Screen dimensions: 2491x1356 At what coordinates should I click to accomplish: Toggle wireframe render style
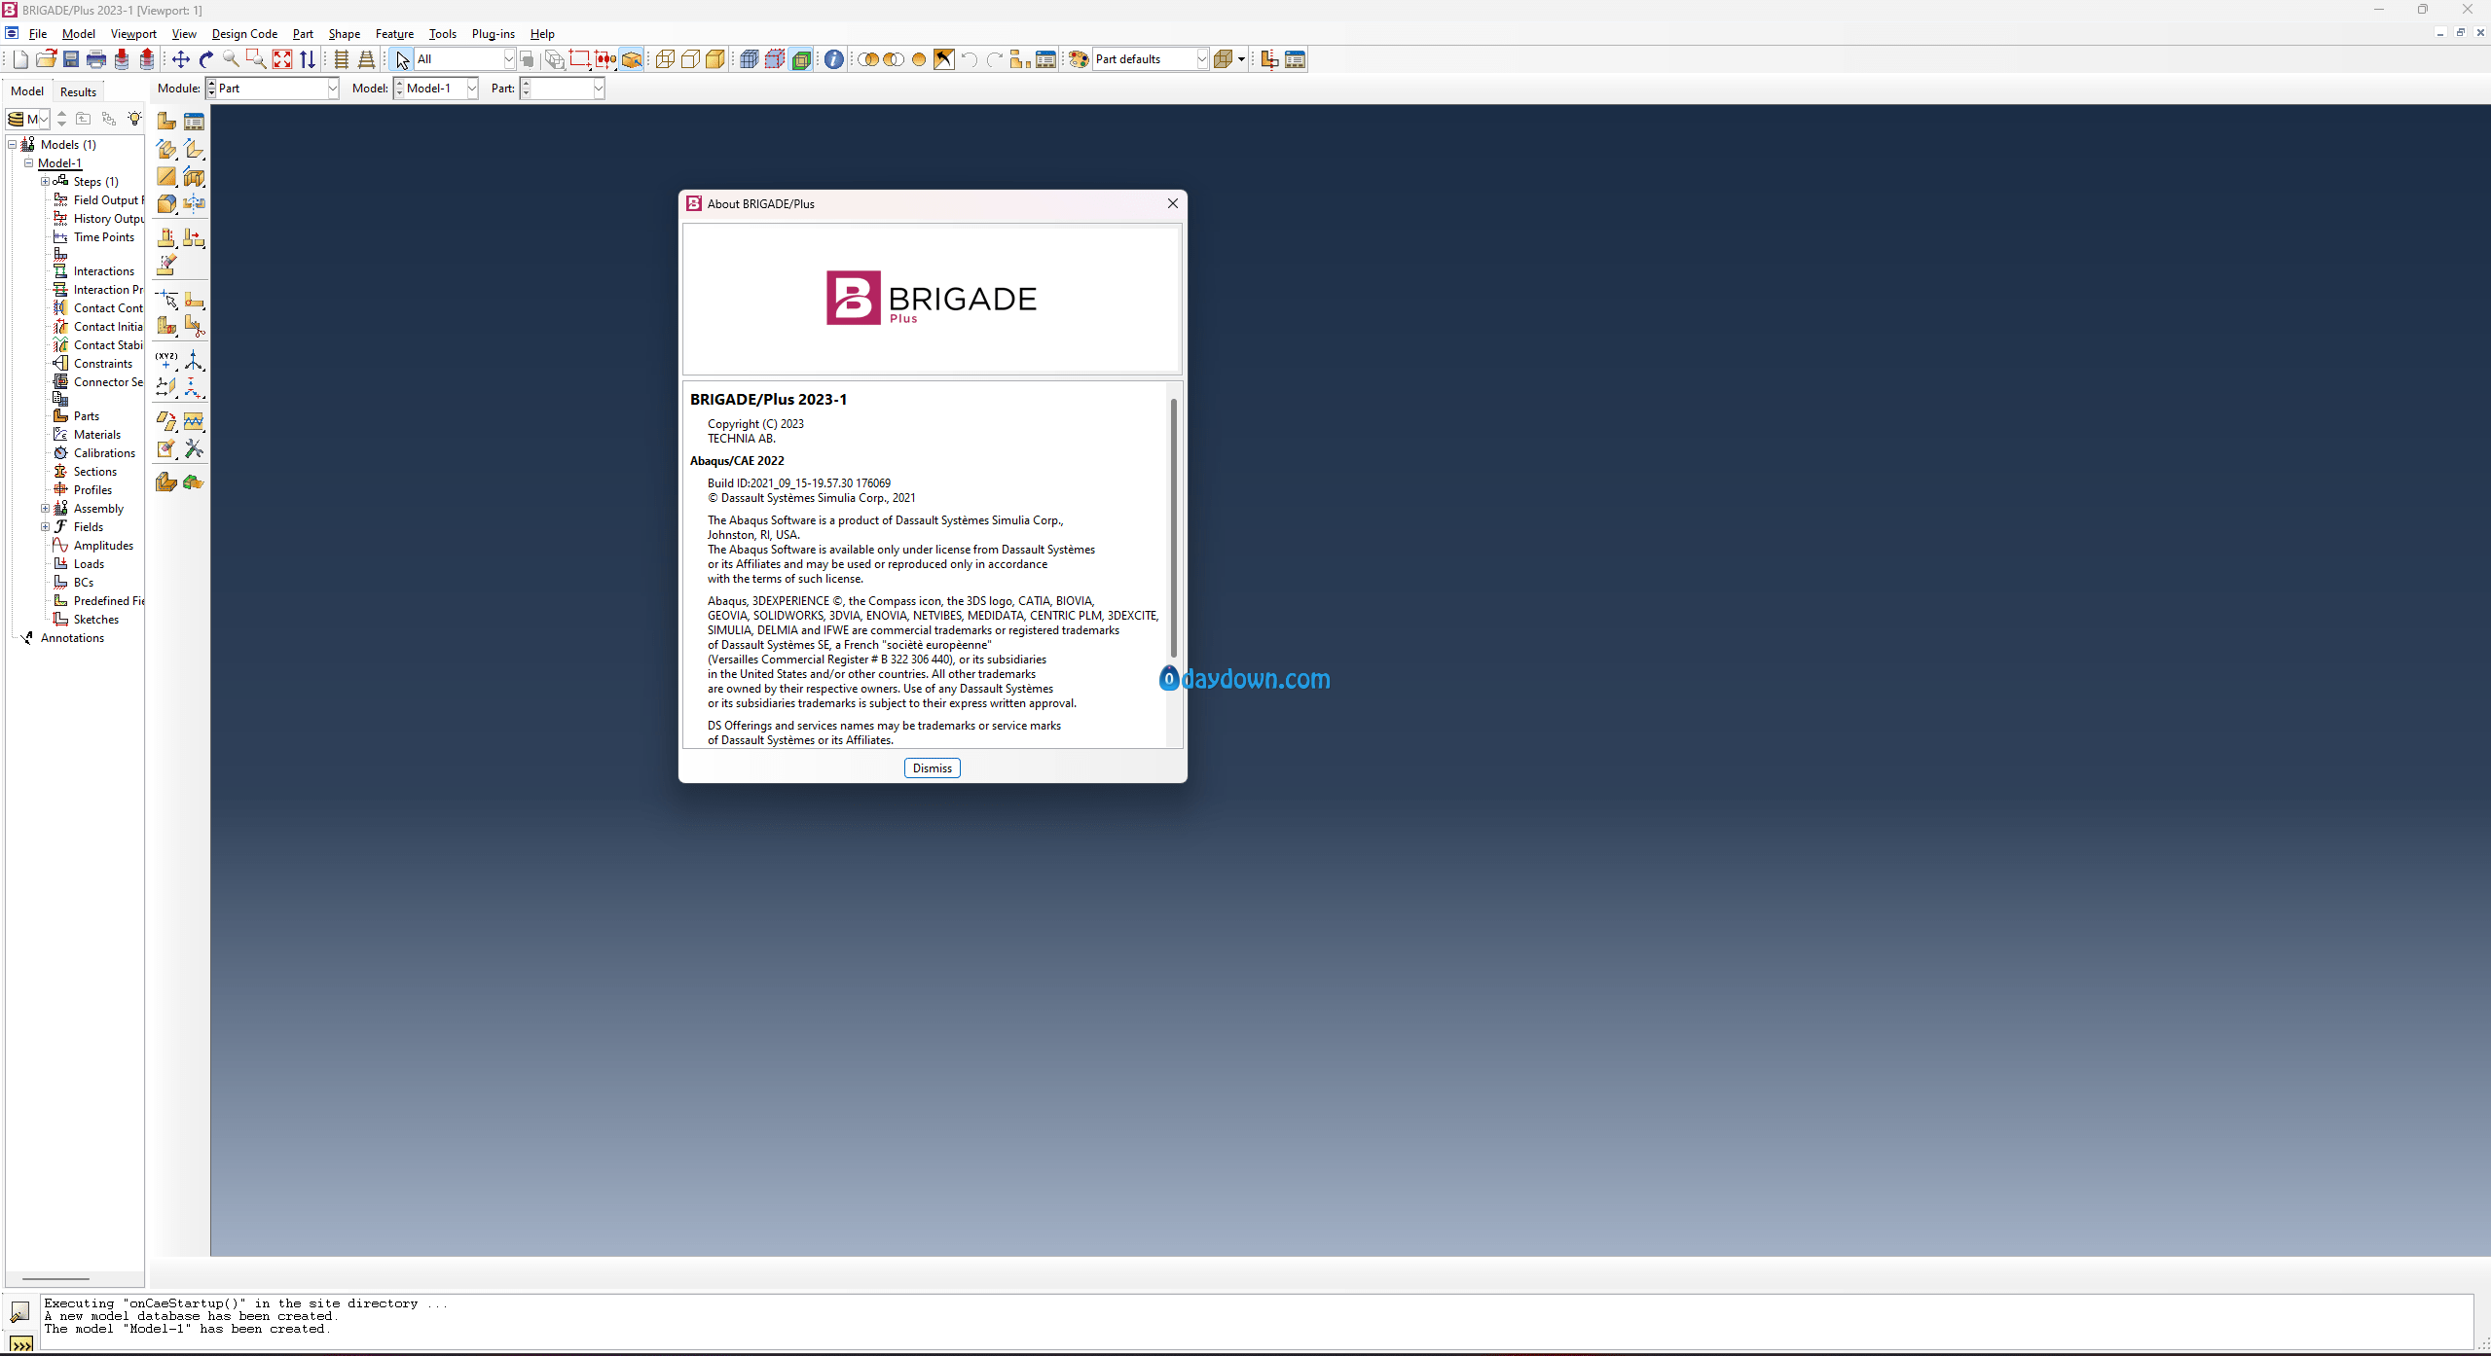coord(665,59)
